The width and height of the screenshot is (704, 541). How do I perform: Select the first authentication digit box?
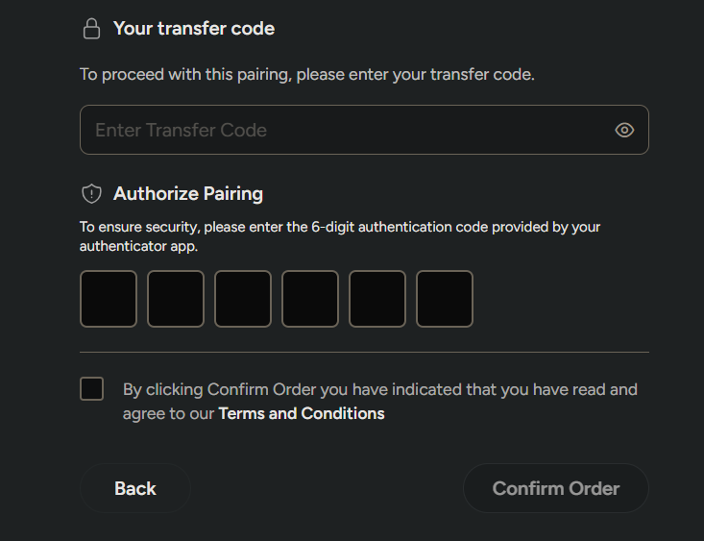109,299
